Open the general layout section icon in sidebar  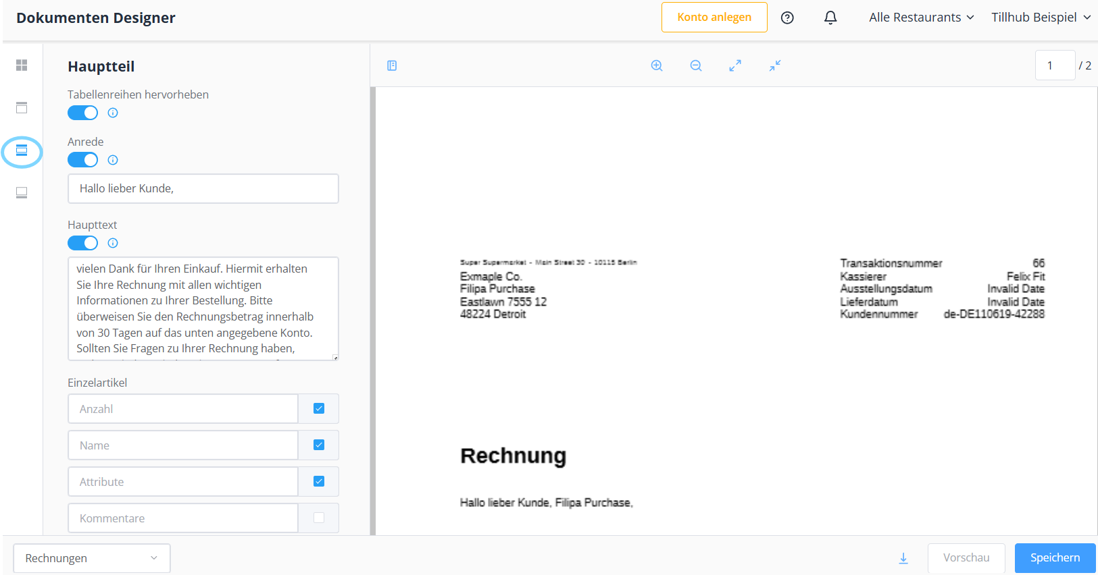[22, 65]
